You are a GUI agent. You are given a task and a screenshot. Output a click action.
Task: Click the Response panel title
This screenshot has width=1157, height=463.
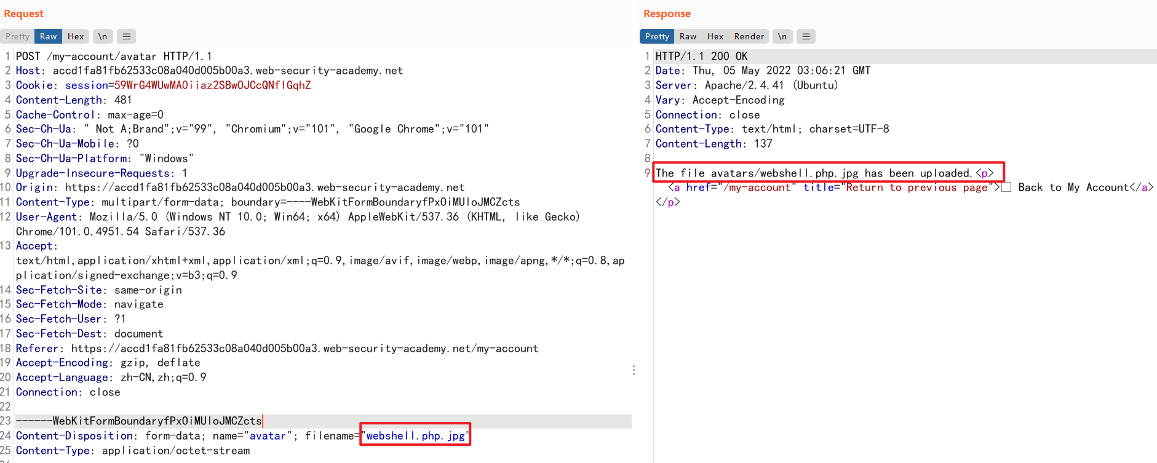coord(667,14)
